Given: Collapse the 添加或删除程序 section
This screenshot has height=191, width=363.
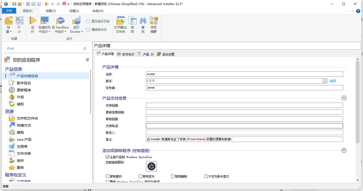Looking at the screenshot, I should 344,150.
